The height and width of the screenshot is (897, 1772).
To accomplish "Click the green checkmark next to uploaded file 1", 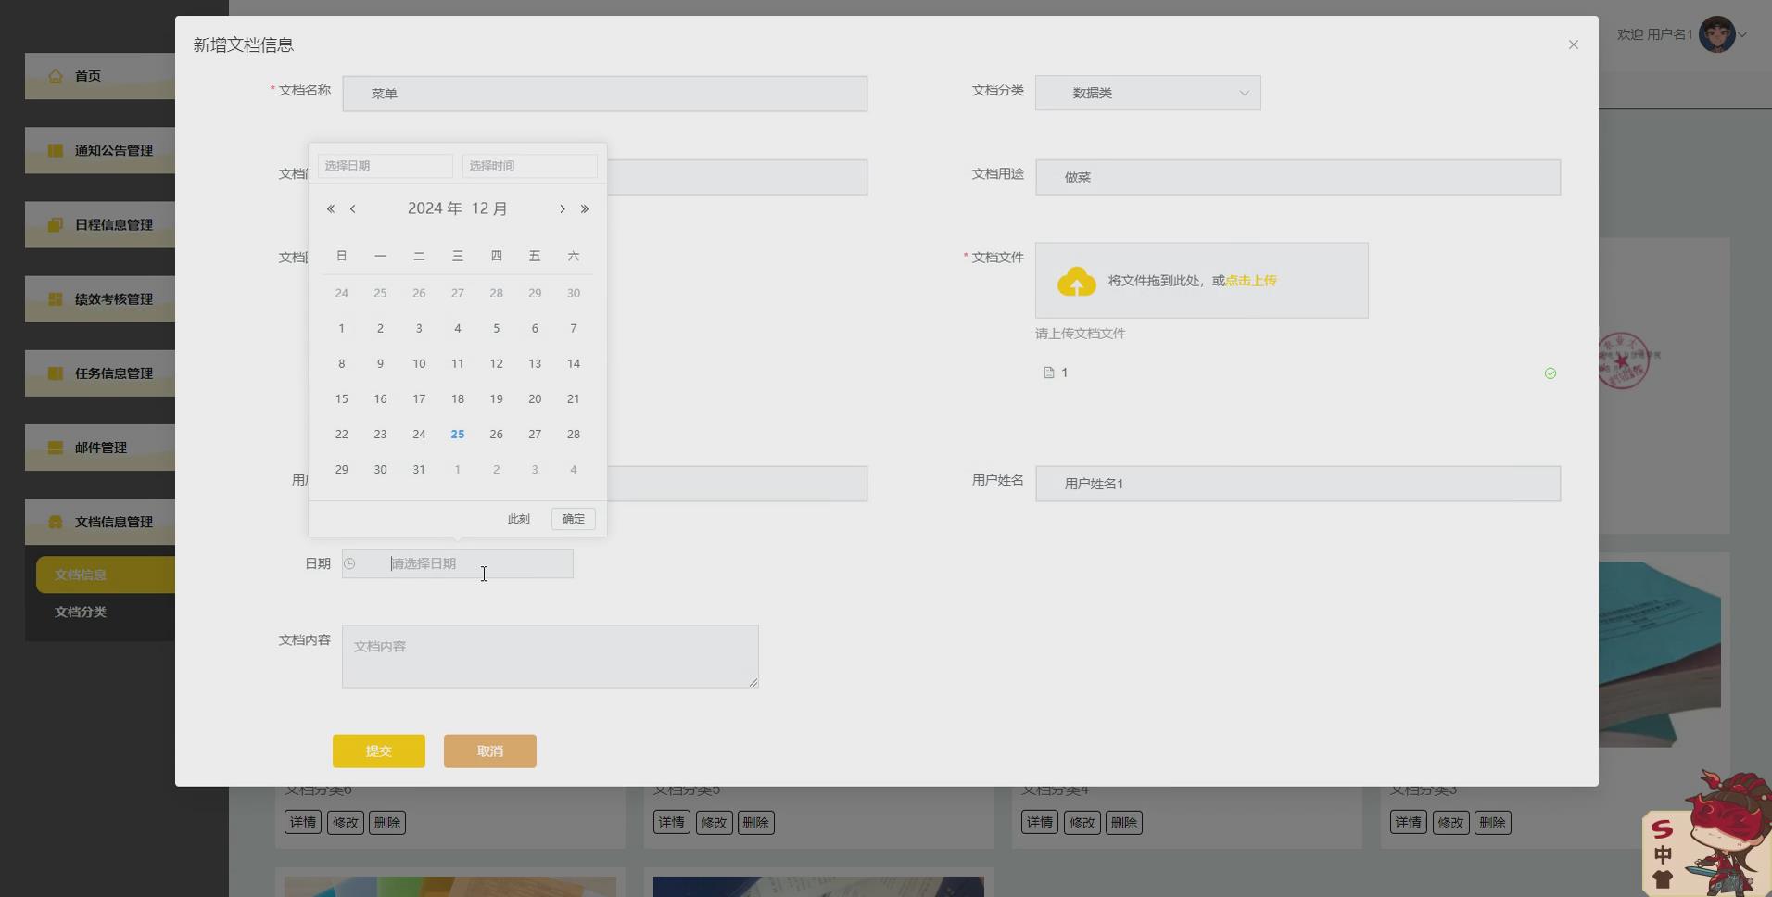I will point(1550,373).
